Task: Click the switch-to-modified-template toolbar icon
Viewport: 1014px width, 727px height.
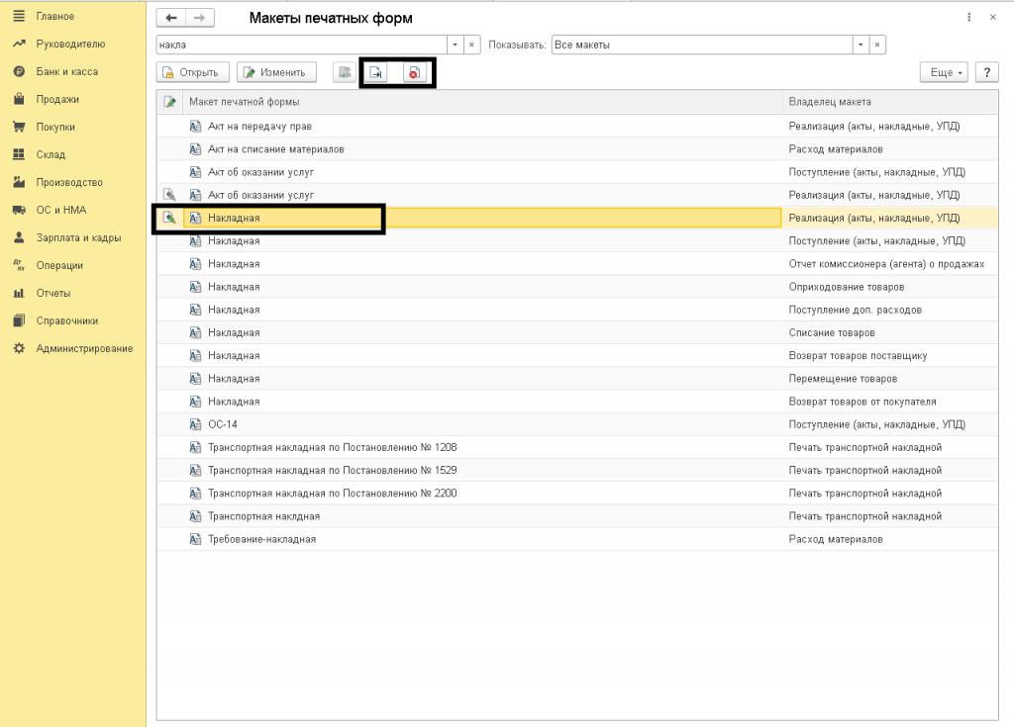Action: 376,72
